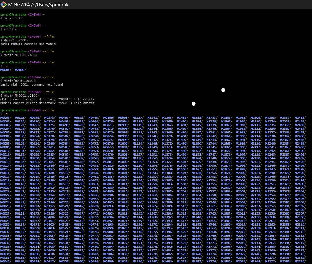Click directory M0373/ in listing

coord(50,118)
